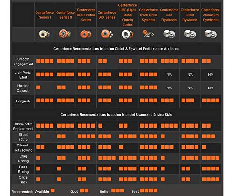
Task: Click Drag Racing rating for Aluminum Flywheels
Action: tap(211, 158)
